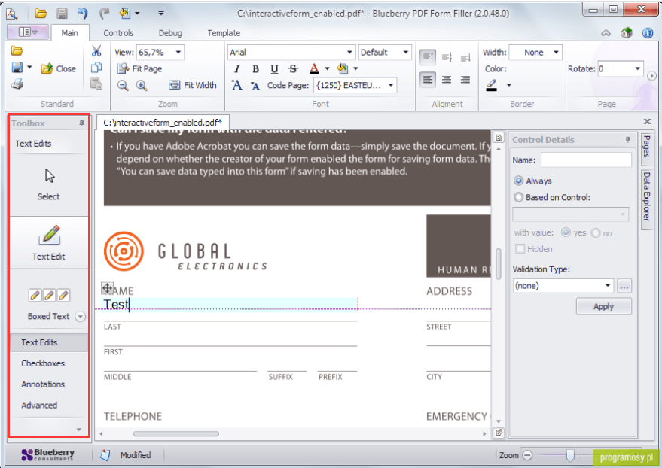Image resolution: width=662 pixels, height=468 pixels.
Task: Click the Boxed Text tool icon
Action: pyautogui.click(x=48, y=296)
